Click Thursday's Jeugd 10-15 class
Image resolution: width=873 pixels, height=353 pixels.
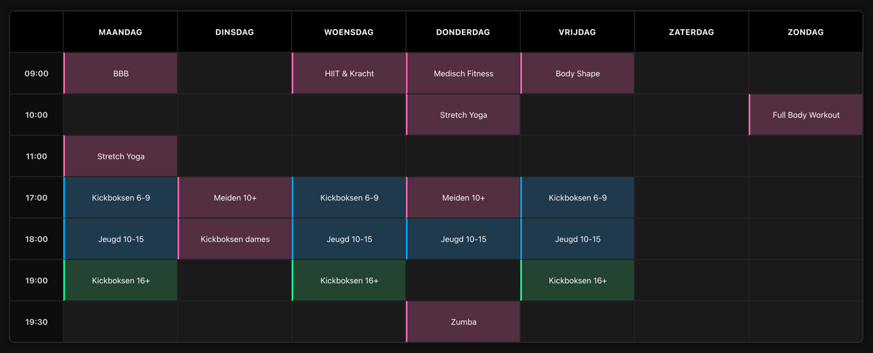[463, 239]
